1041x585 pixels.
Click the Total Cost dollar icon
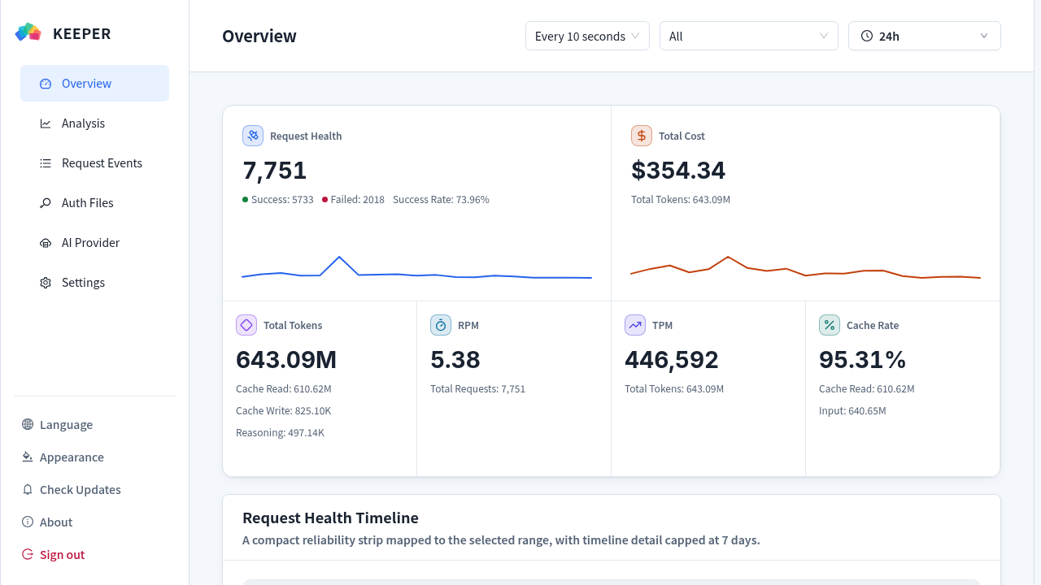pyautogui.click(x=642, y=136)
